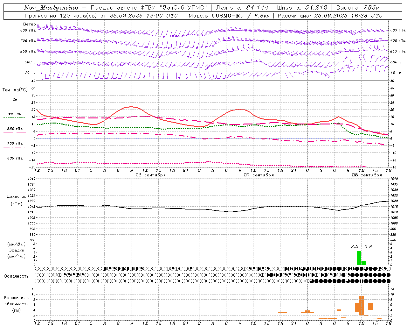Screen dimensions: 407x326
Task: Click the tall green precipitation bar
Action: [359, 258]
